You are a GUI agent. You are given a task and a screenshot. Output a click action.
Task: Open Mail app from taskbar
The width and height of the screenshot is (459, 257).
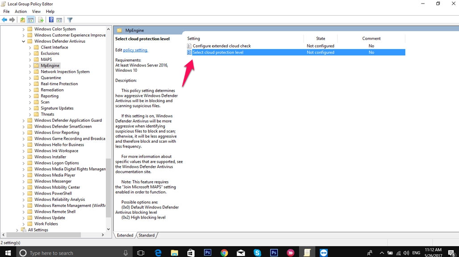(x=241, y=253)
